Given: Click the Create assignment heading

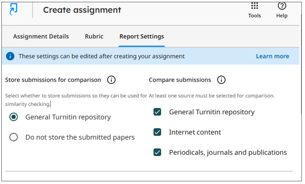Looking at the screenshot, I should click(82, 10).
